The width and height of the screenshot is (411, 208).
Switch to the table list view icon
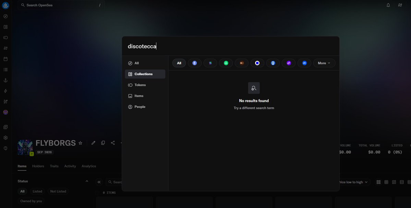(x=401, y=182)
